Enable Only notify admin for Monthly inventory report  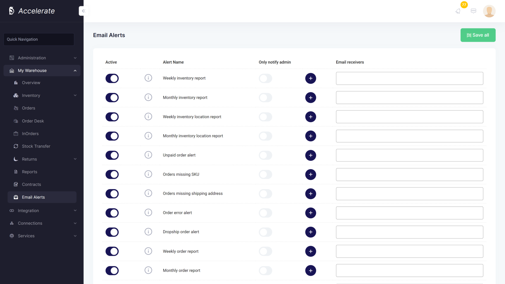[x=265, y=98]
